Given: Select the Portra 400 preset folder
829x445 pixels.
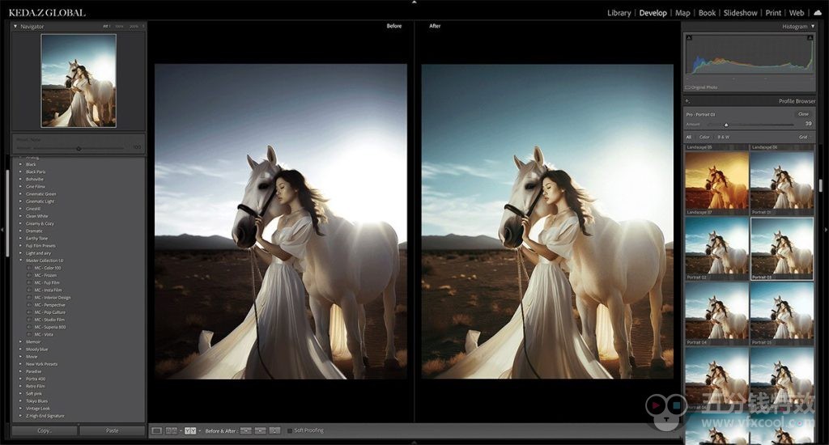Looking at the screenshot, I should [x=36, y=379].
